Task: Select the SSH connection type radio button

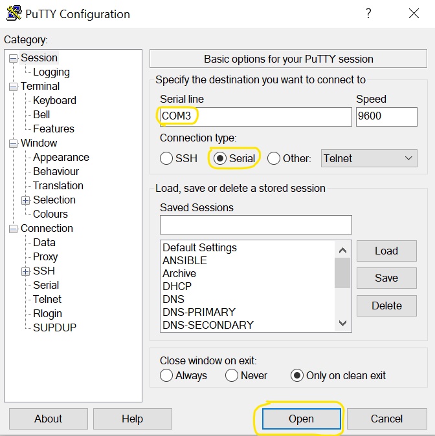Action: click(166, 158)
